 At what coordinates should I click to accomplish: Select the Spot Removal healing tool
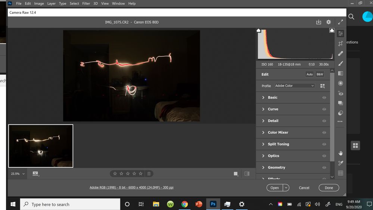coord(341,53)
